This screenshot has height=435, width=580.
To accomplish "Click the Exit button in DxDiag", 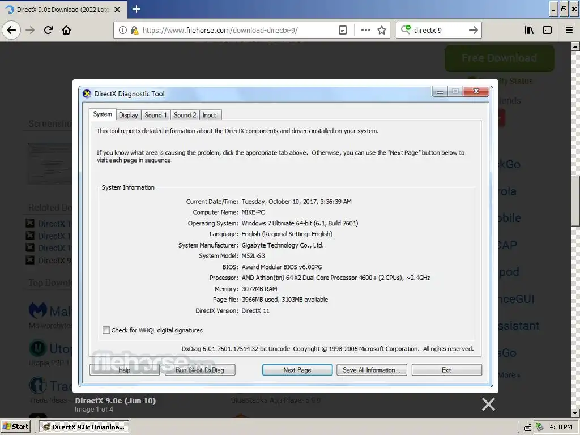I will 446,370.
